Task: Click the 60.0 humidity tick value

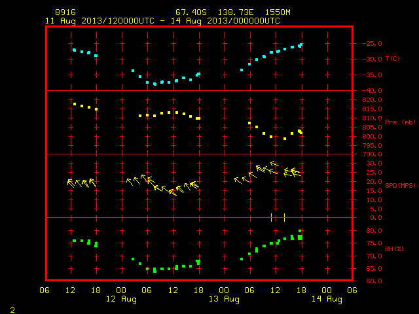Action: pos(374,281)
